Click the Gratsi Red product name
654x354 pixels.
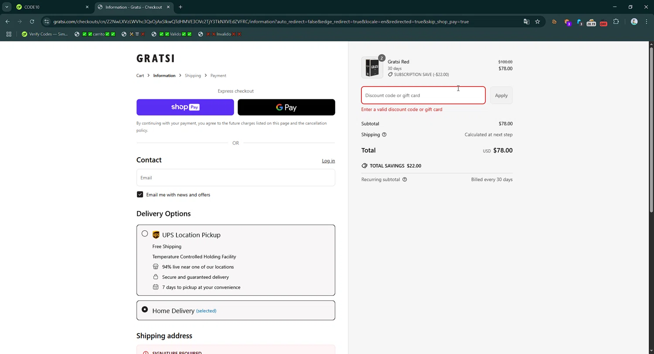click(x=399, y=62)
